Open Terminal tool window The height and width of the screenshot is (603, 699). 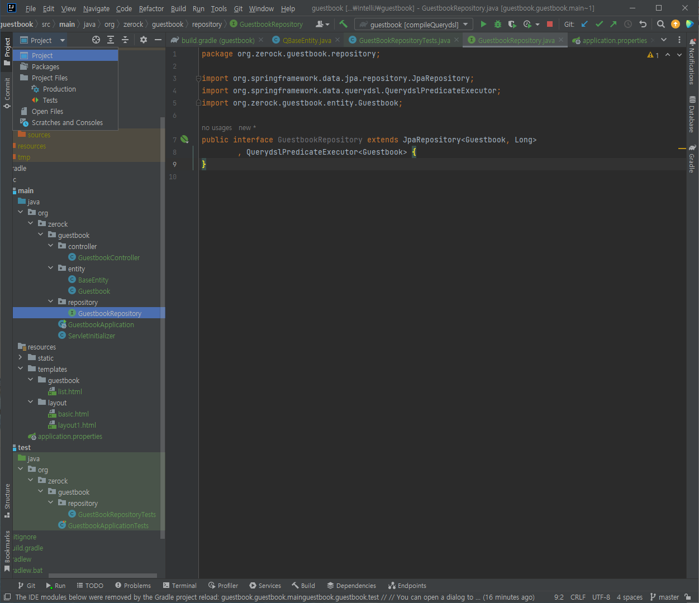coord(179,586)
